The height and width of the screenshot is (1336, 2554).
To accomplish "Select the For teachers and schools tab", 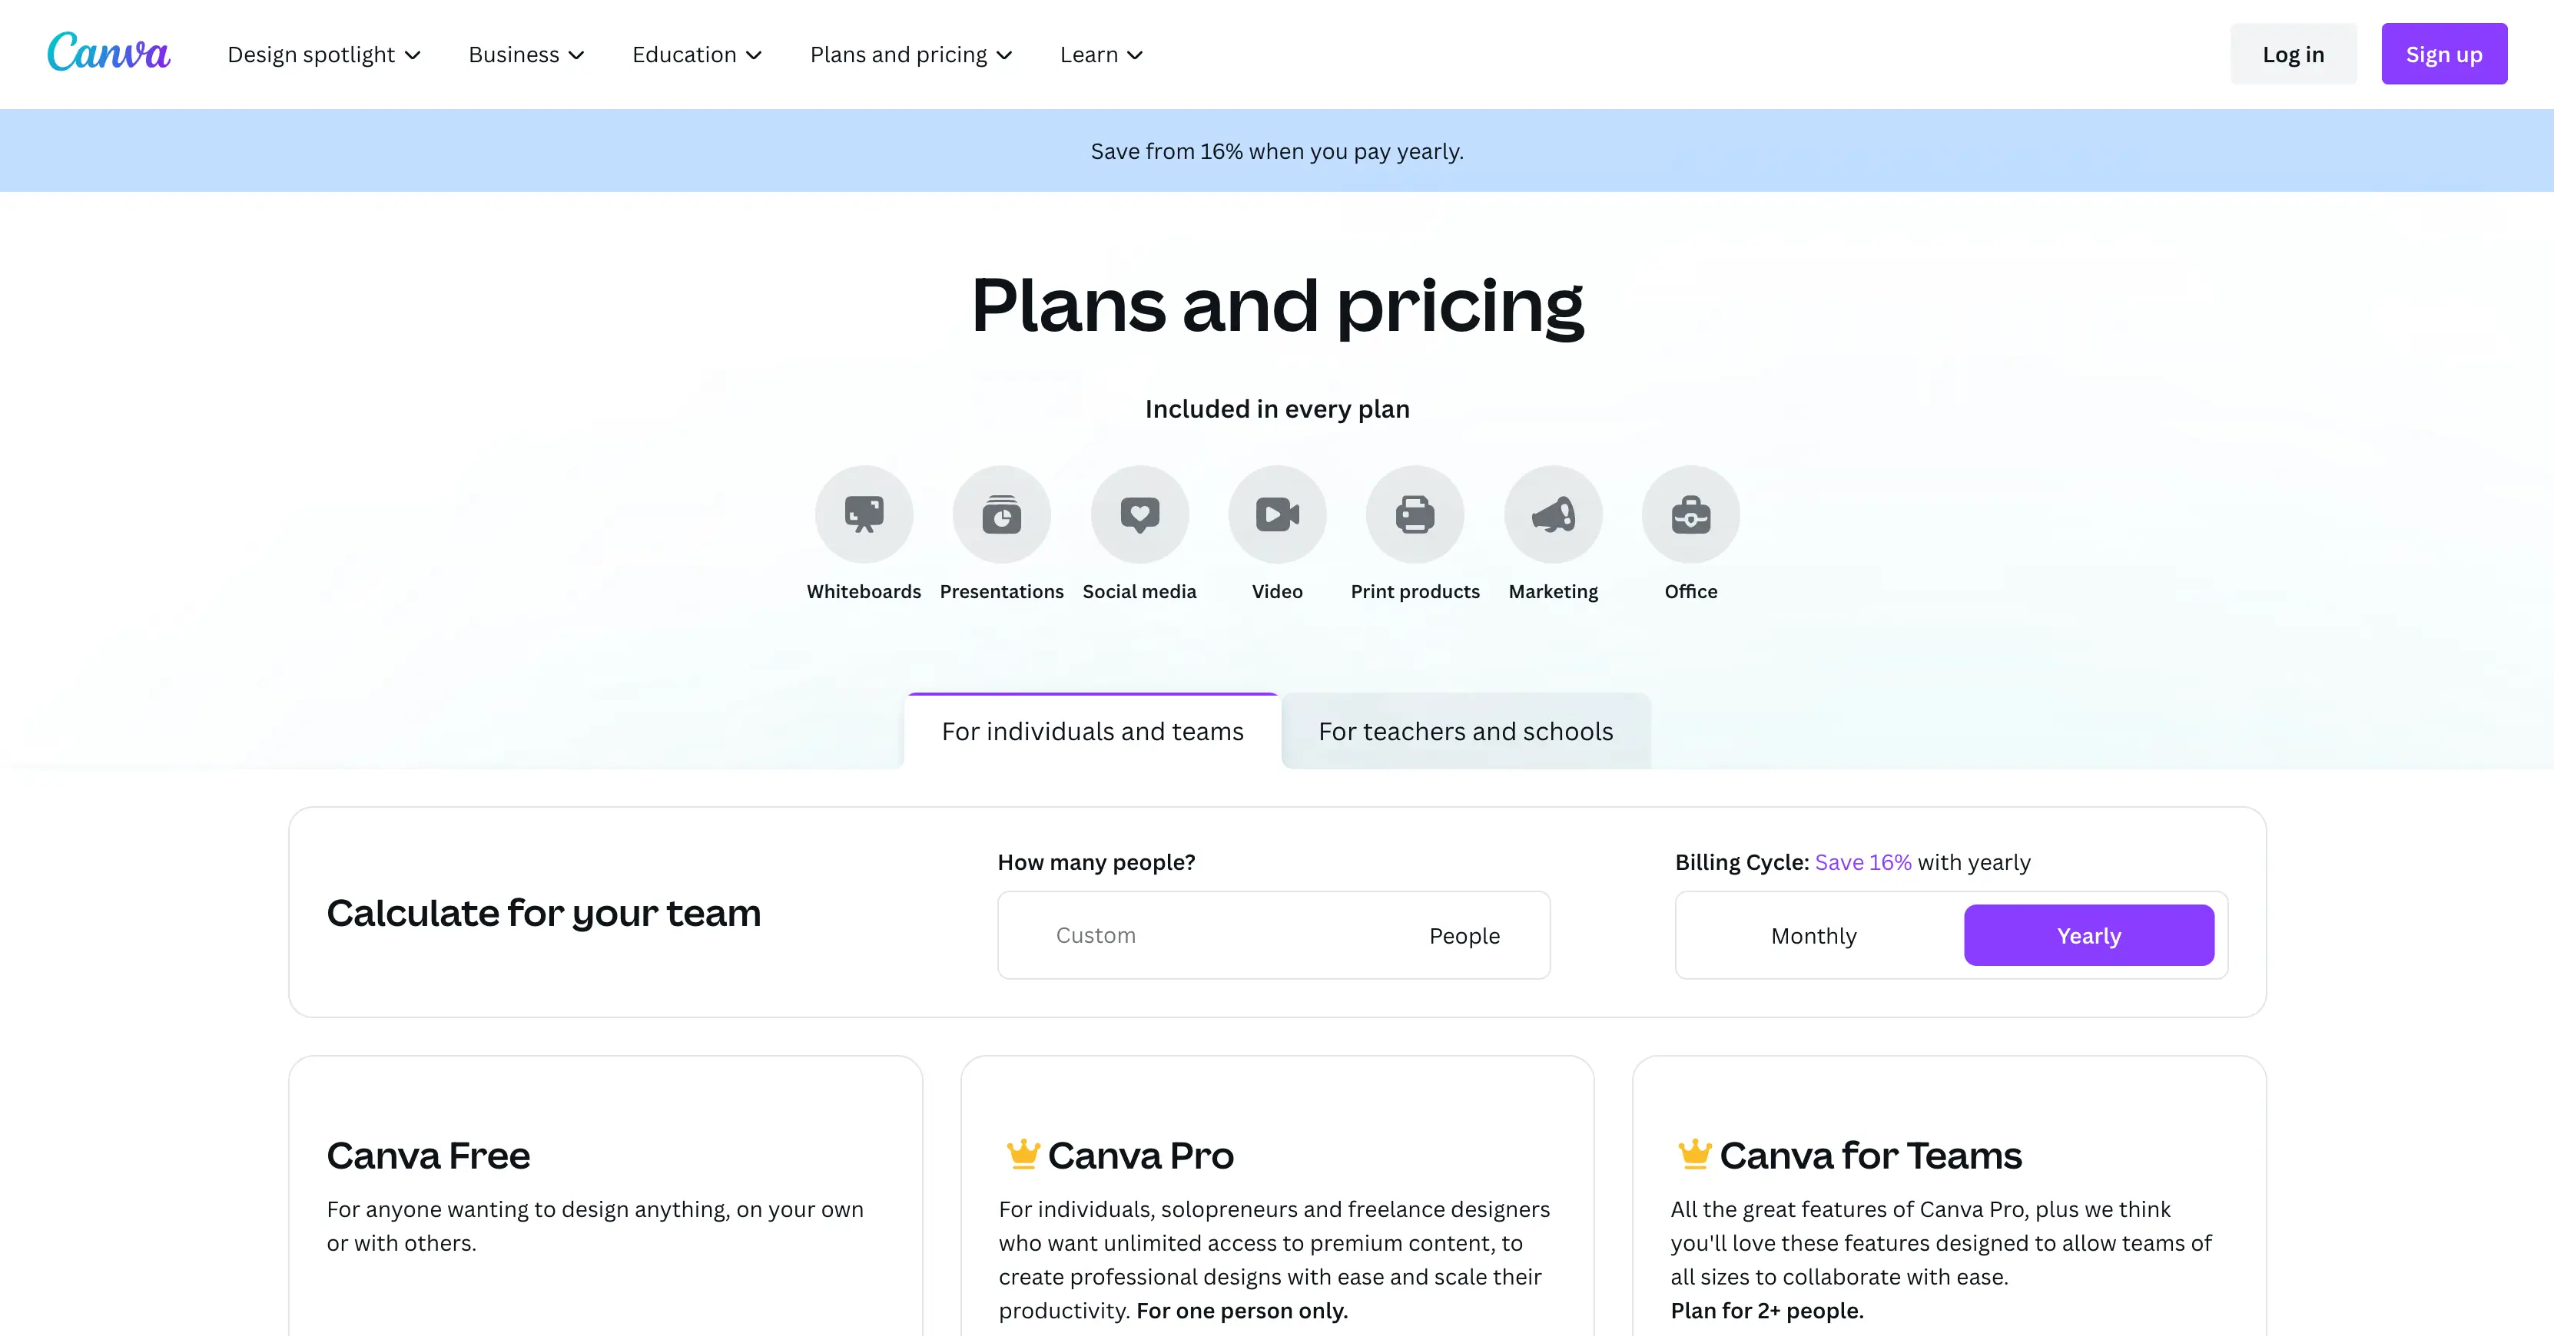I will (x=1465, y=732).
